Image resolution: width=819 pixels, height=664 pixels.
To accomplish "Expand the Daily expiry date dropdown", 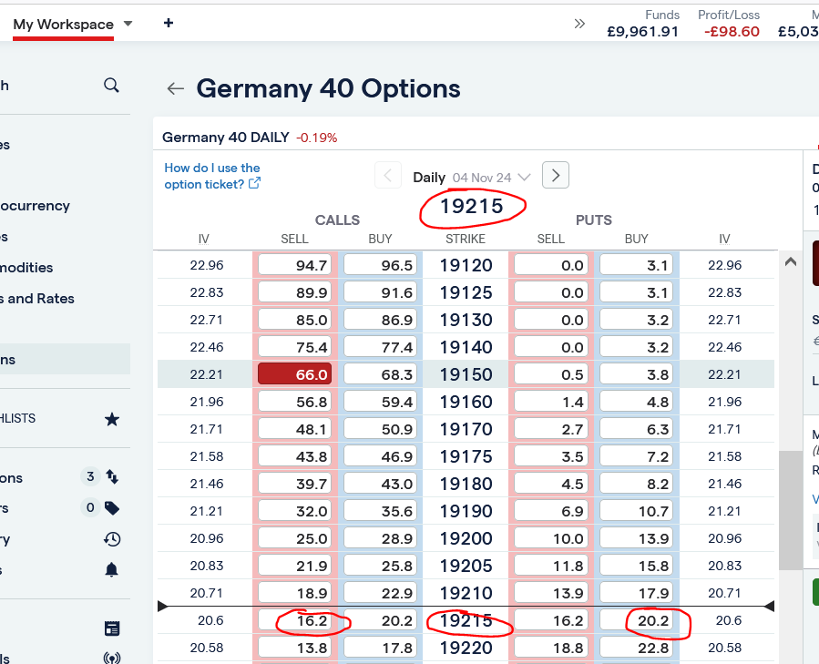I will click(x=524, y=178).
